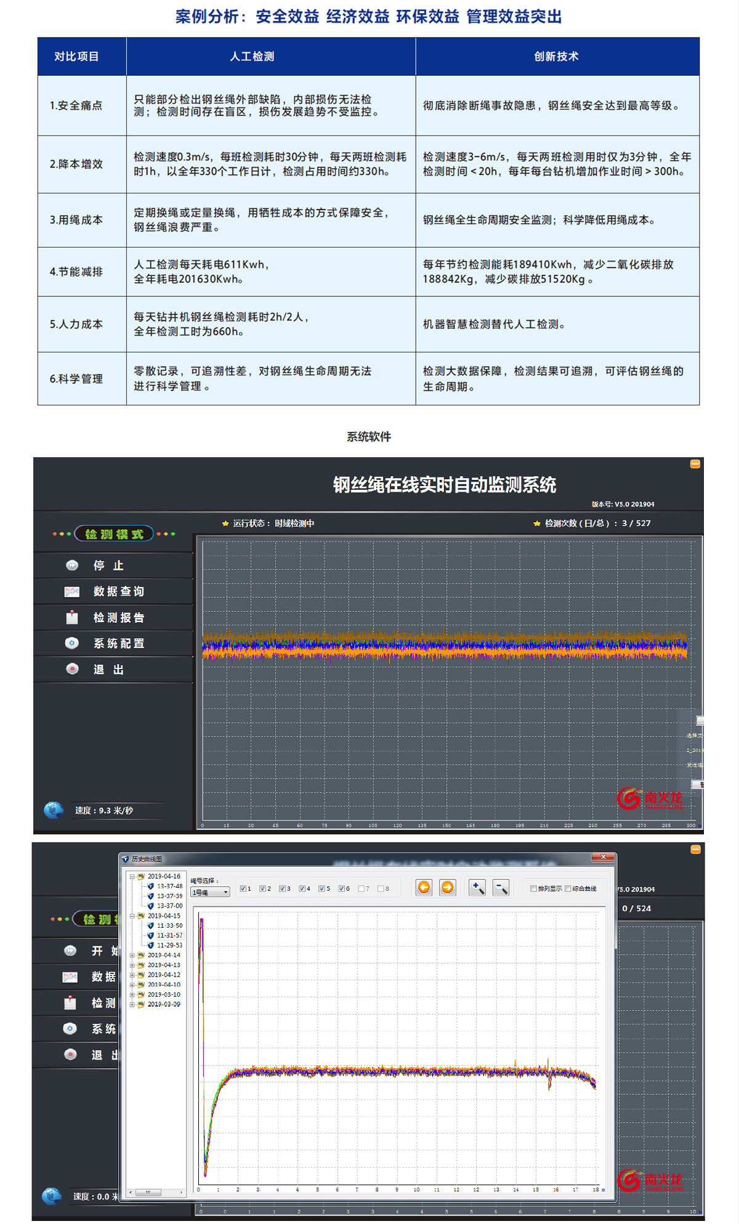Click the orange previous arrow in history dialog
The width and height of the screenshot is (739, 1224).
coord(424,887)
